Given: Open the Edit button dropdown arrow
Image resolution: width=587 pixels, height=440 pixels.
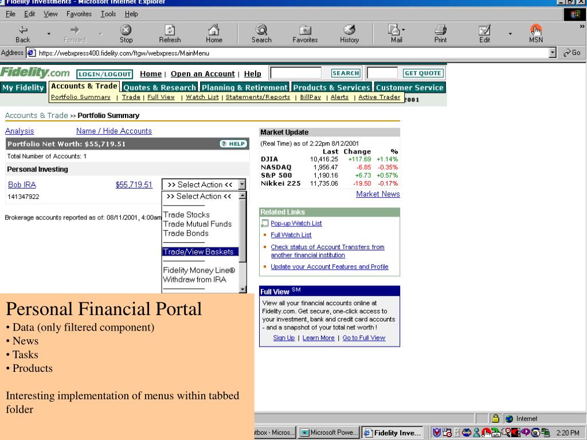Looking at the screenshot, I should coord(510,34).
